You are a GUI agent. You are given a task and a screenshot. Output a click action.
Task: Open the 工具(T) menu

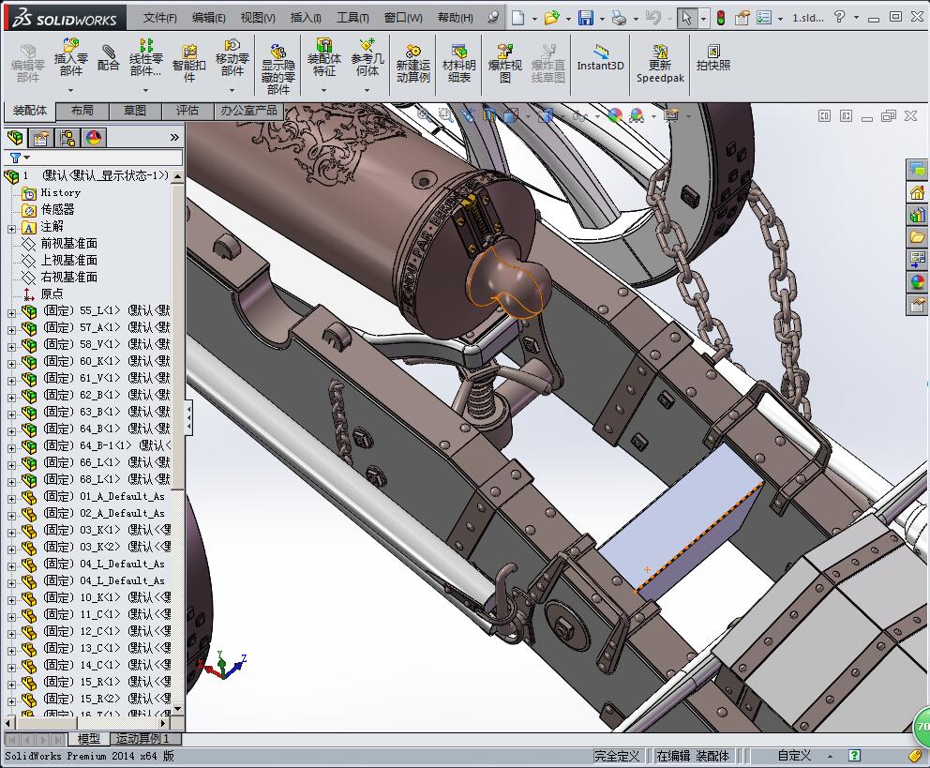coord(352,18)
